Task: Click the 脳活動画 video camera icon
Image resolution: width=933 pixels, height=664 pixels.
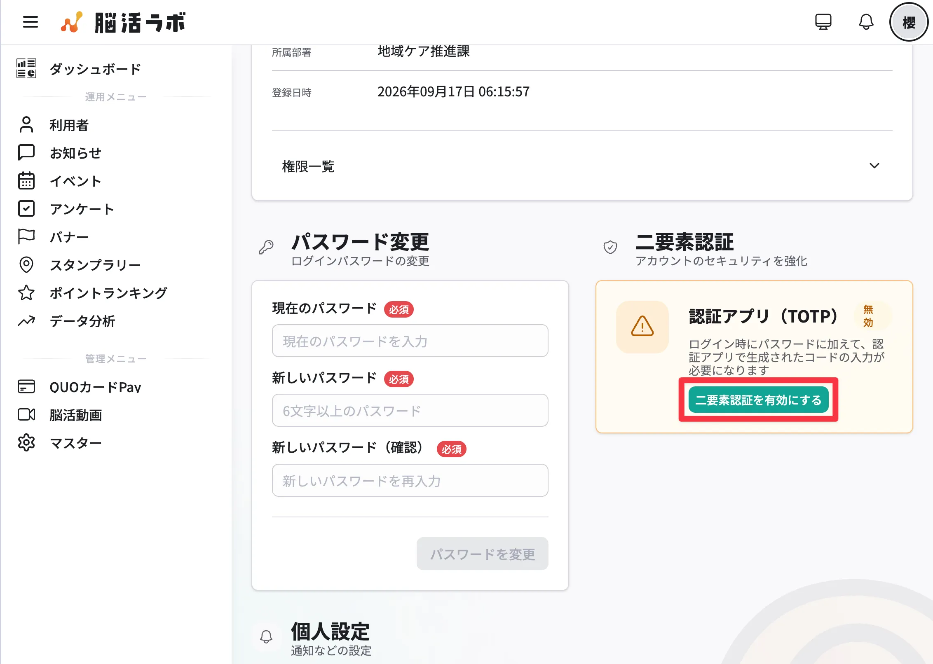Action: [x=26, y=414]
